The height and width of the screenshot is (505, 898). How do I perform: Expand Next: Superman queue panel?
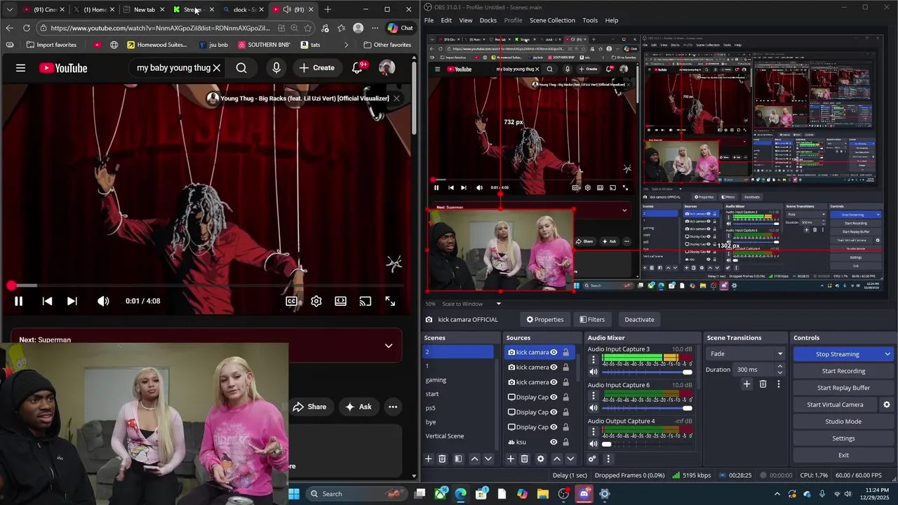389,346
